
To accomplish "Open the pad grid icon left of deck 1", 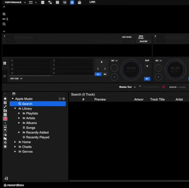I will pos(5,63).
